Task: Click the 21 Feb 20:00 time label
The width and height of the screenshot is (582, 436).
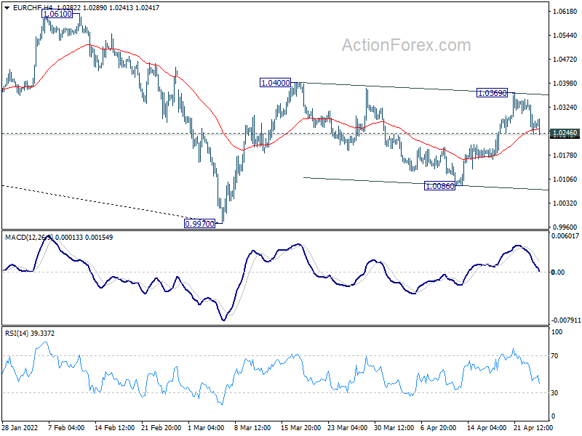Action: pos(161,428)
